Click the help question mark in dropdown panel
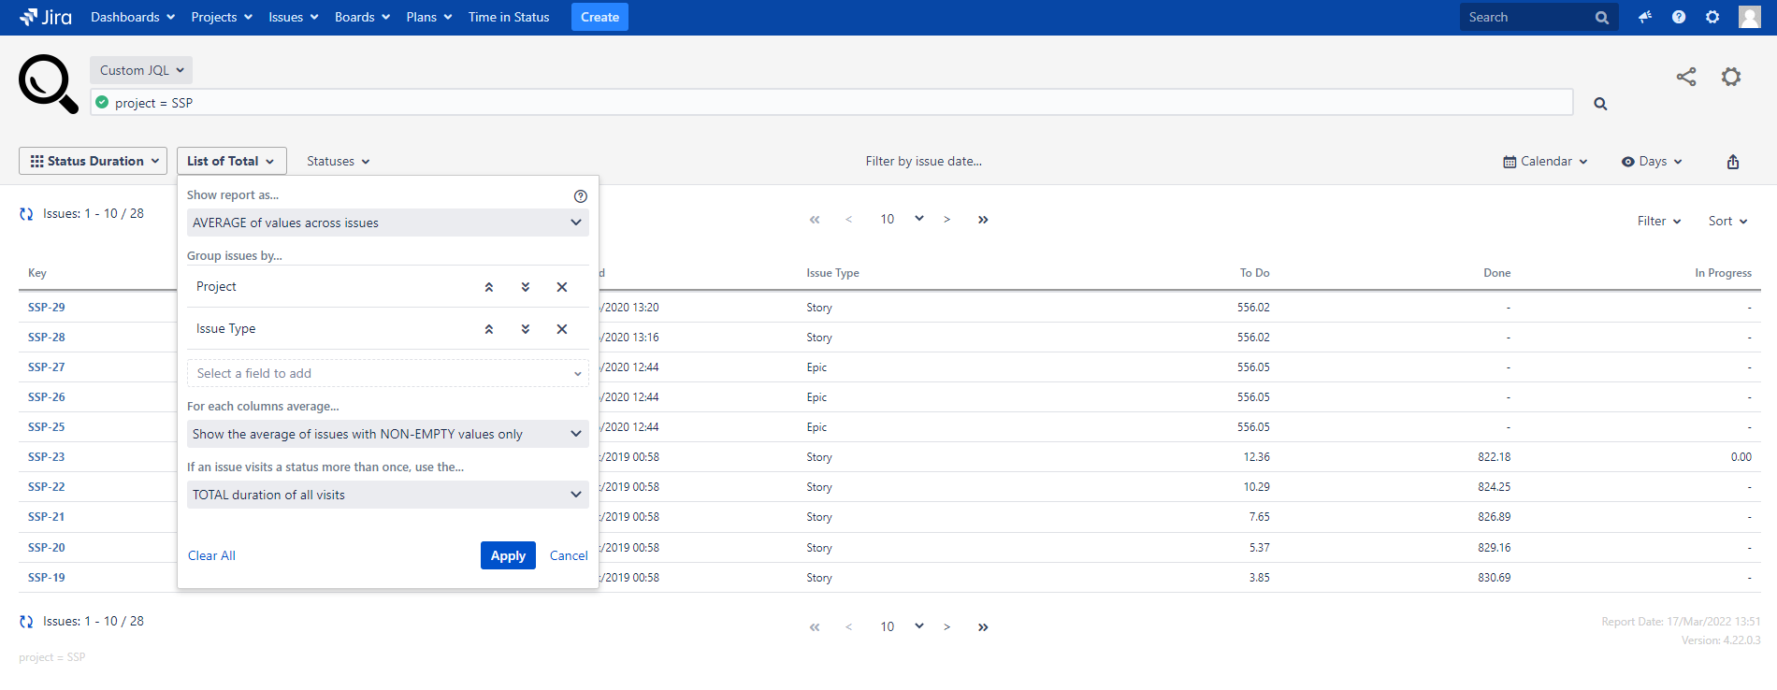The image size is (1777, 690). pyautogui.click(x=580, y=195)
